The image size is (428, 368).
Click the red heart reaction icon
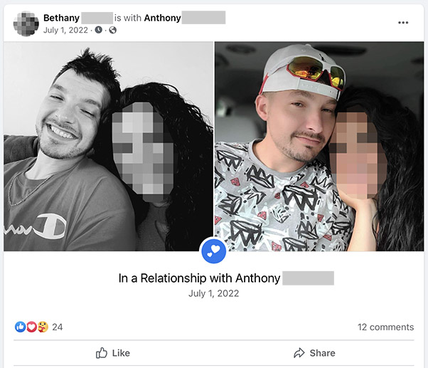(x=31, y=327)
